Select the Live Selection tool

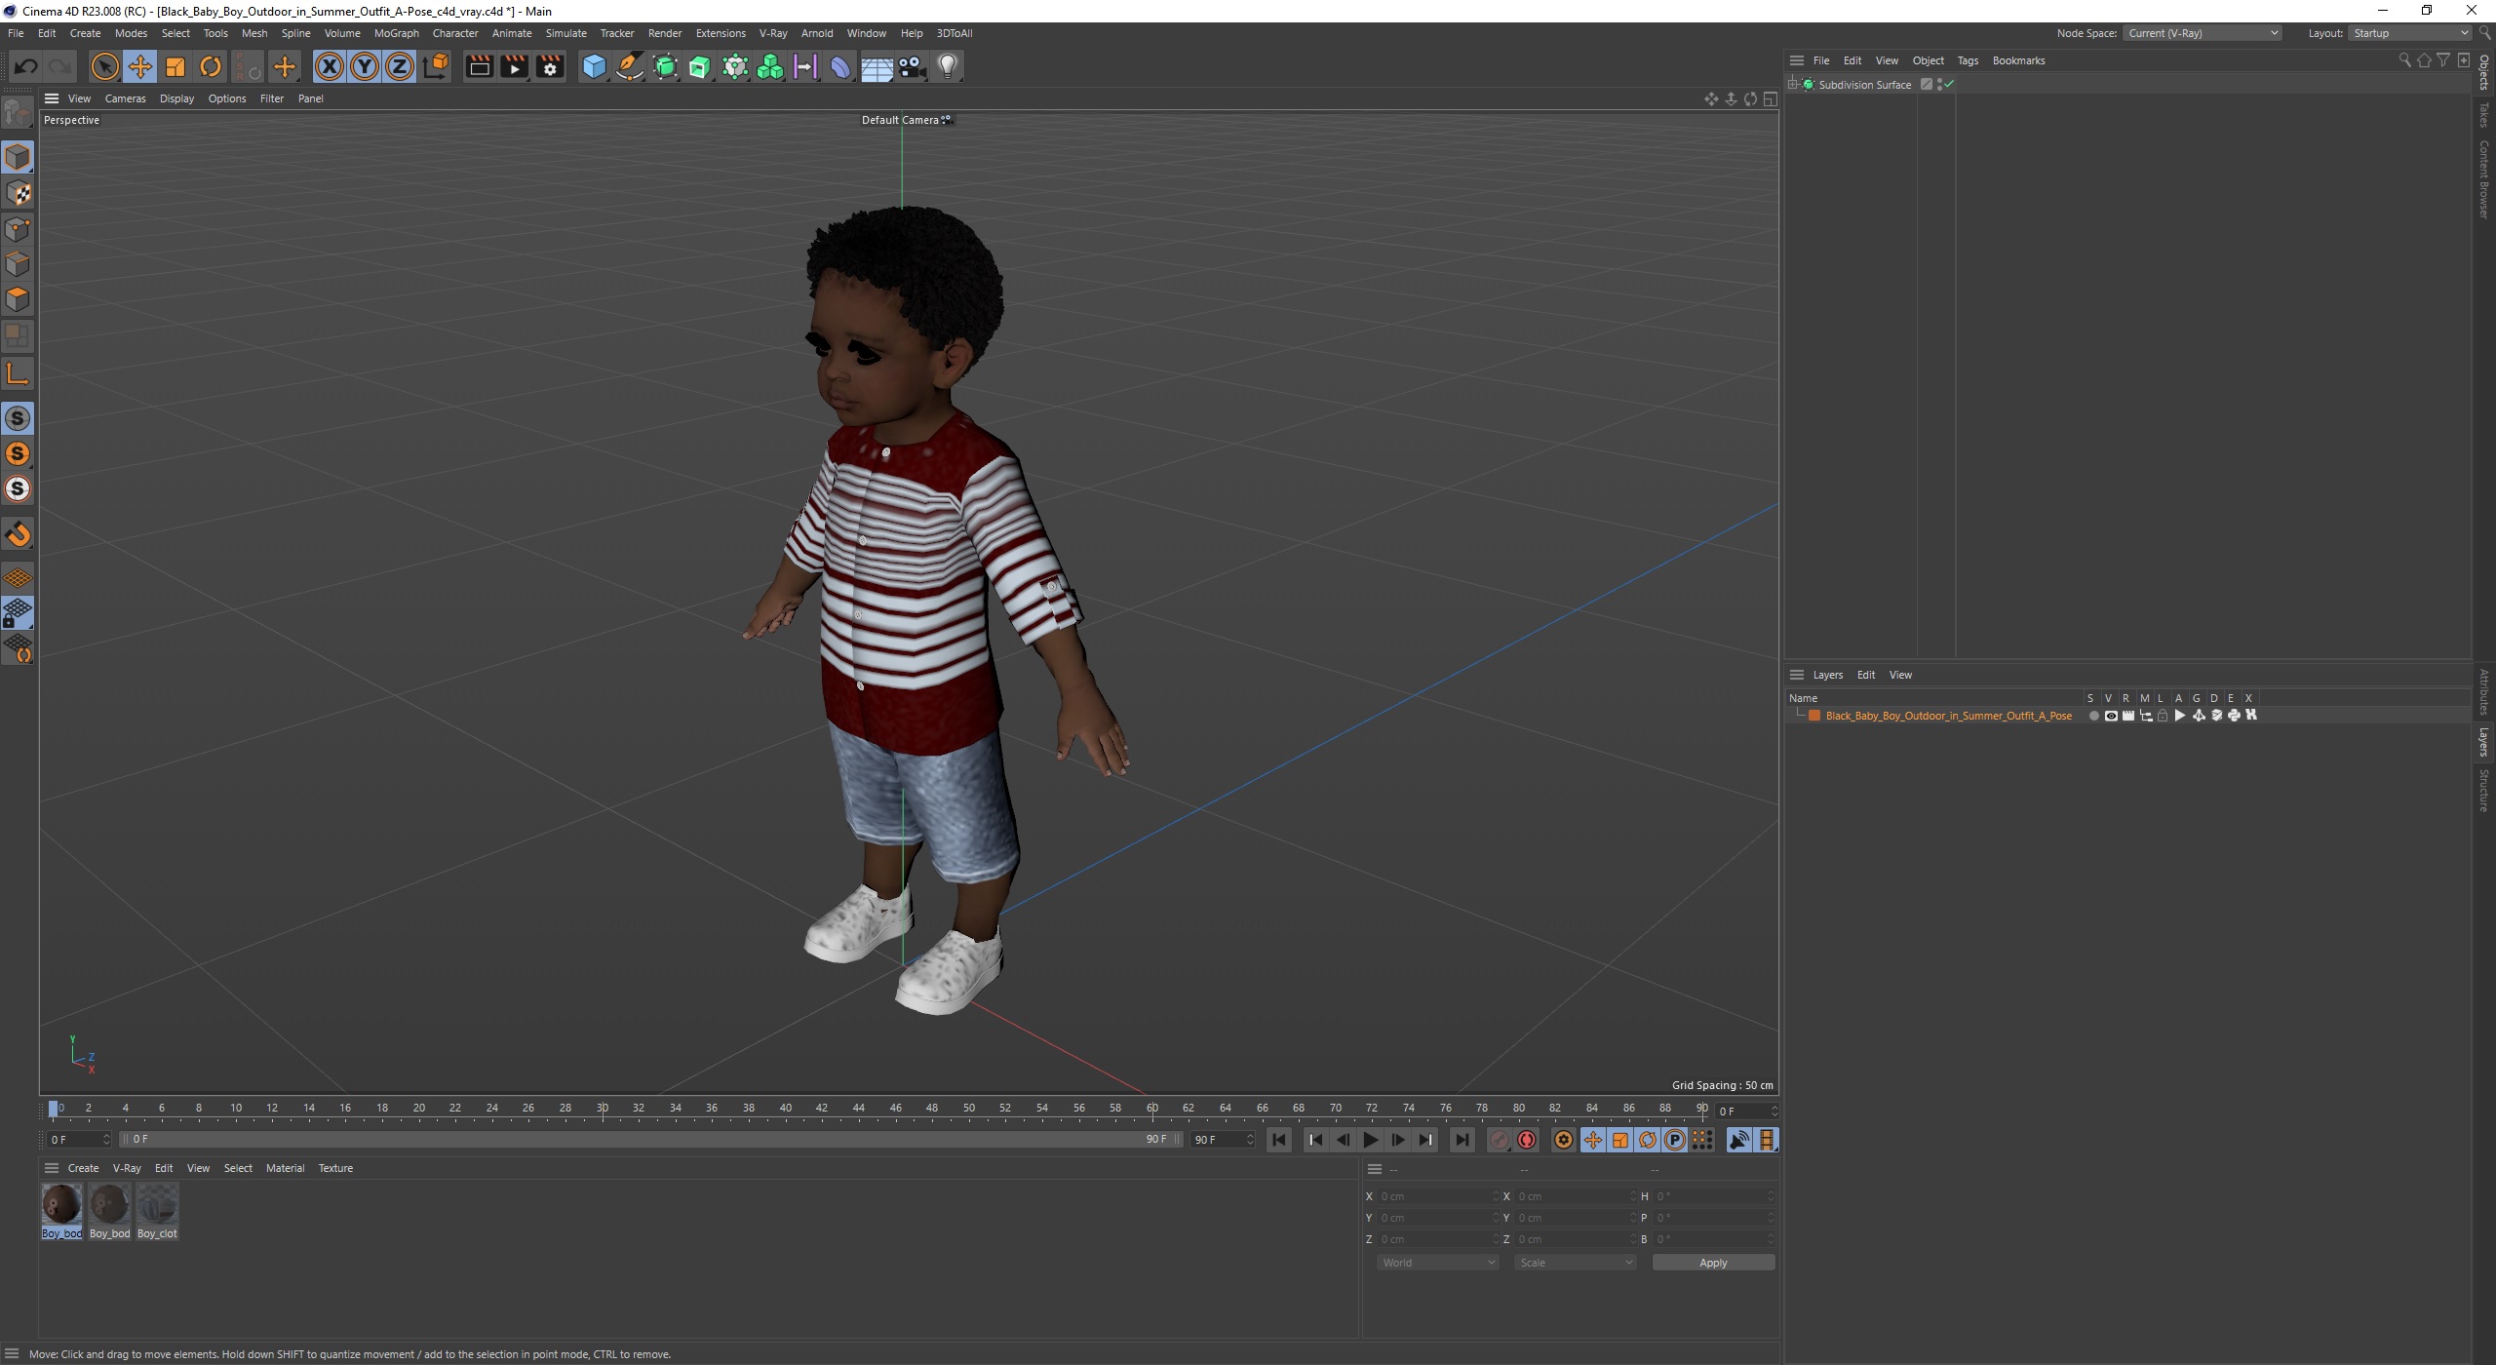[x=104, y=66]
